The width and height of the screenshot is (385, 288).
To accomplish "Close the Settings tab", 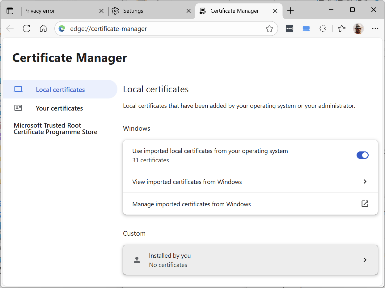I will pos(188,11).
